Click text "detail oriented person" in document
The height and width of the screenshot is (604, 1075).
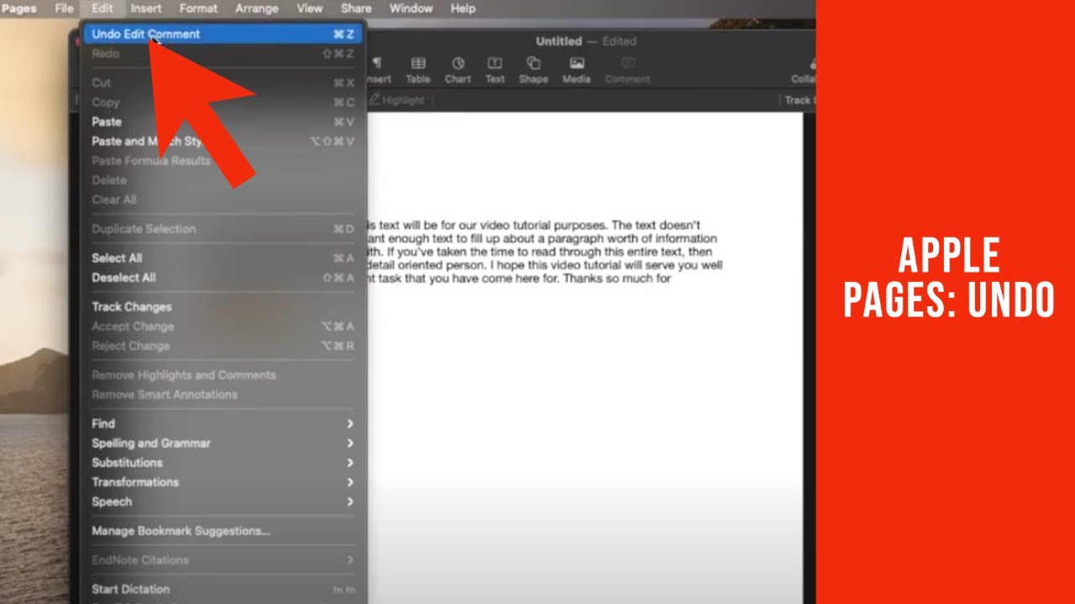click(x=427, y=265)
